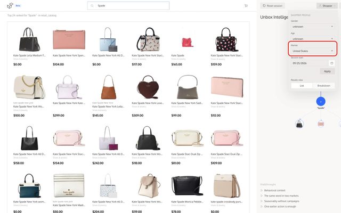
Task: Select the black handbag node in the graph
Action: (x=299, y=124)
